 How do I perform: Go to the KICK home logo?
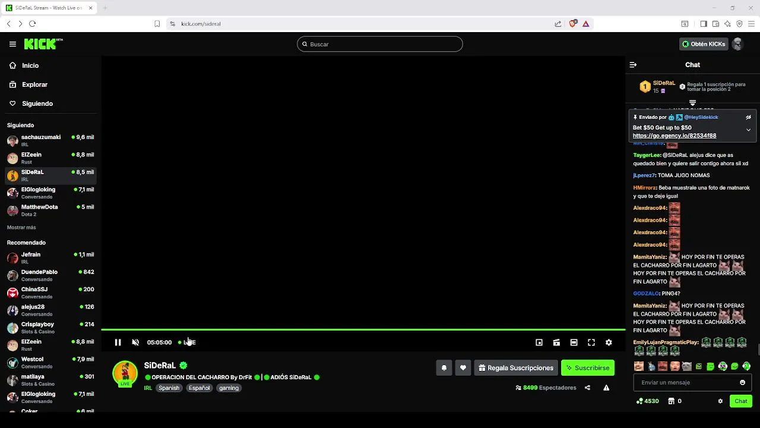point(43,44)
